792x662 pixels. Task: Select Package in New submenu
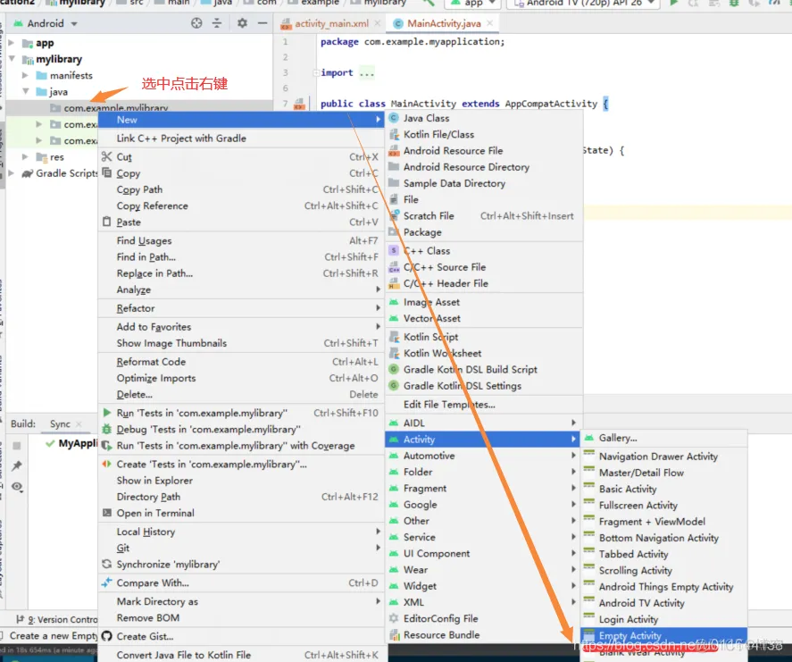[x=484, y=232]
